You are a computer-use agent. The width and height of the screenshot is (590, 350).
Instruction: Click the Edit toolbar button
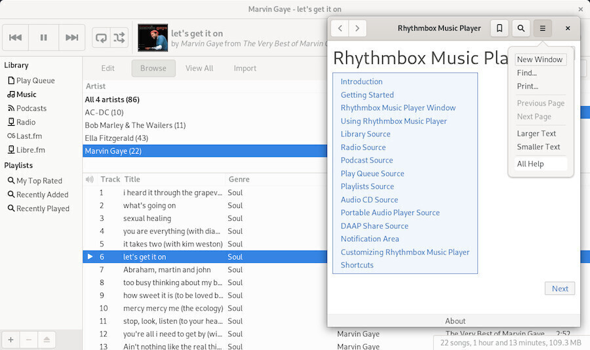[x=108, y=68]
